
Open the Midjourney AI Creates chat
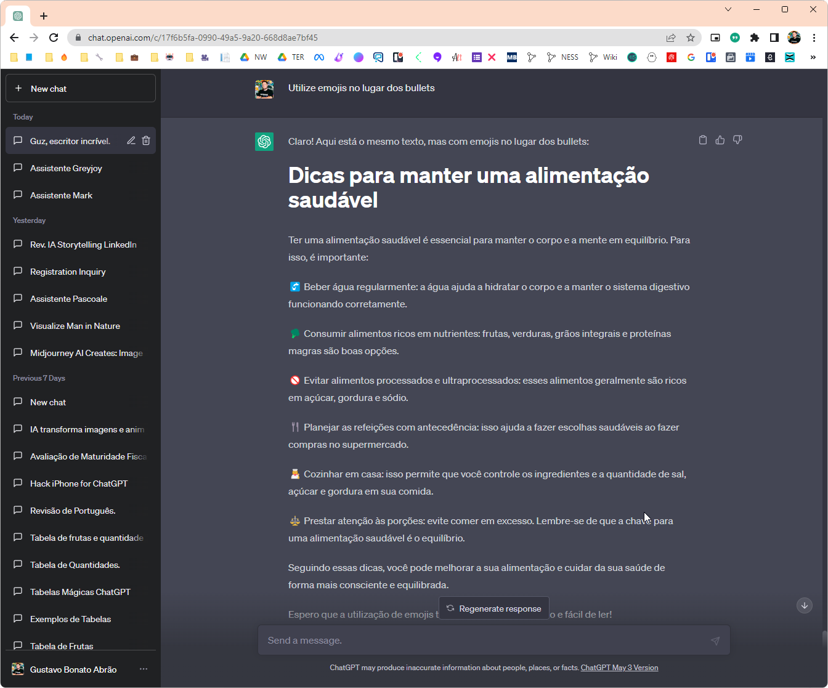click(80, 353)
